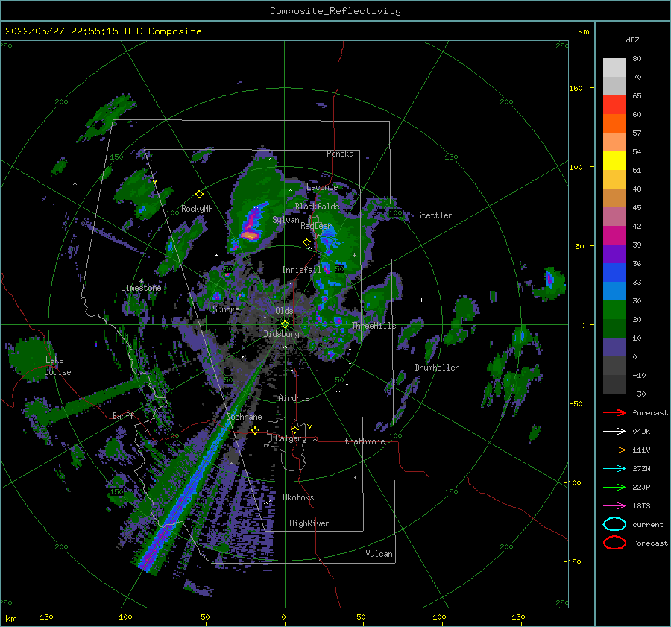Pick the light gray 70-80 dBZ swatch
The width and height of the screenshot is (671, 627).
point(614,68)
